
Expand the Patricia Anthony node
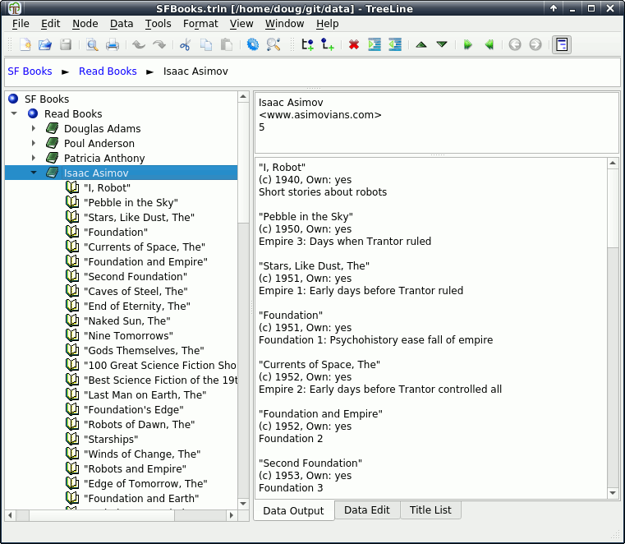coord(34,159)
